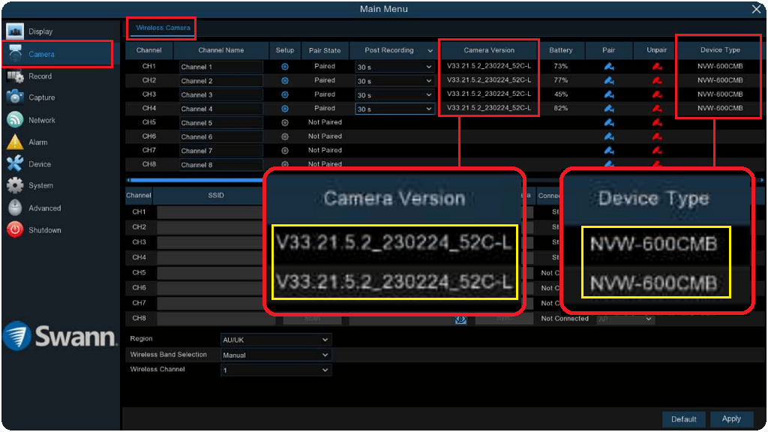Click the Pair icon for CH2
The width and height of the screenshot is (768, 432).
[608, 81]
